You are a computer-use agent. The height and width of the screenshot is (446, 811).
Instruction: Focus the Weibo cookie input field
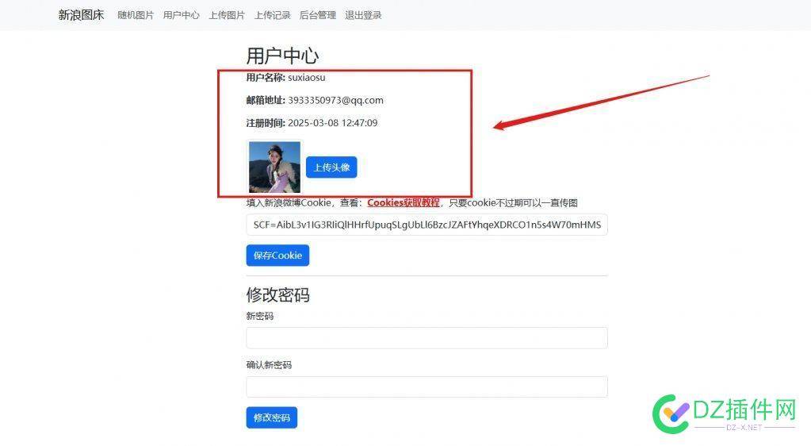(427, 225)
